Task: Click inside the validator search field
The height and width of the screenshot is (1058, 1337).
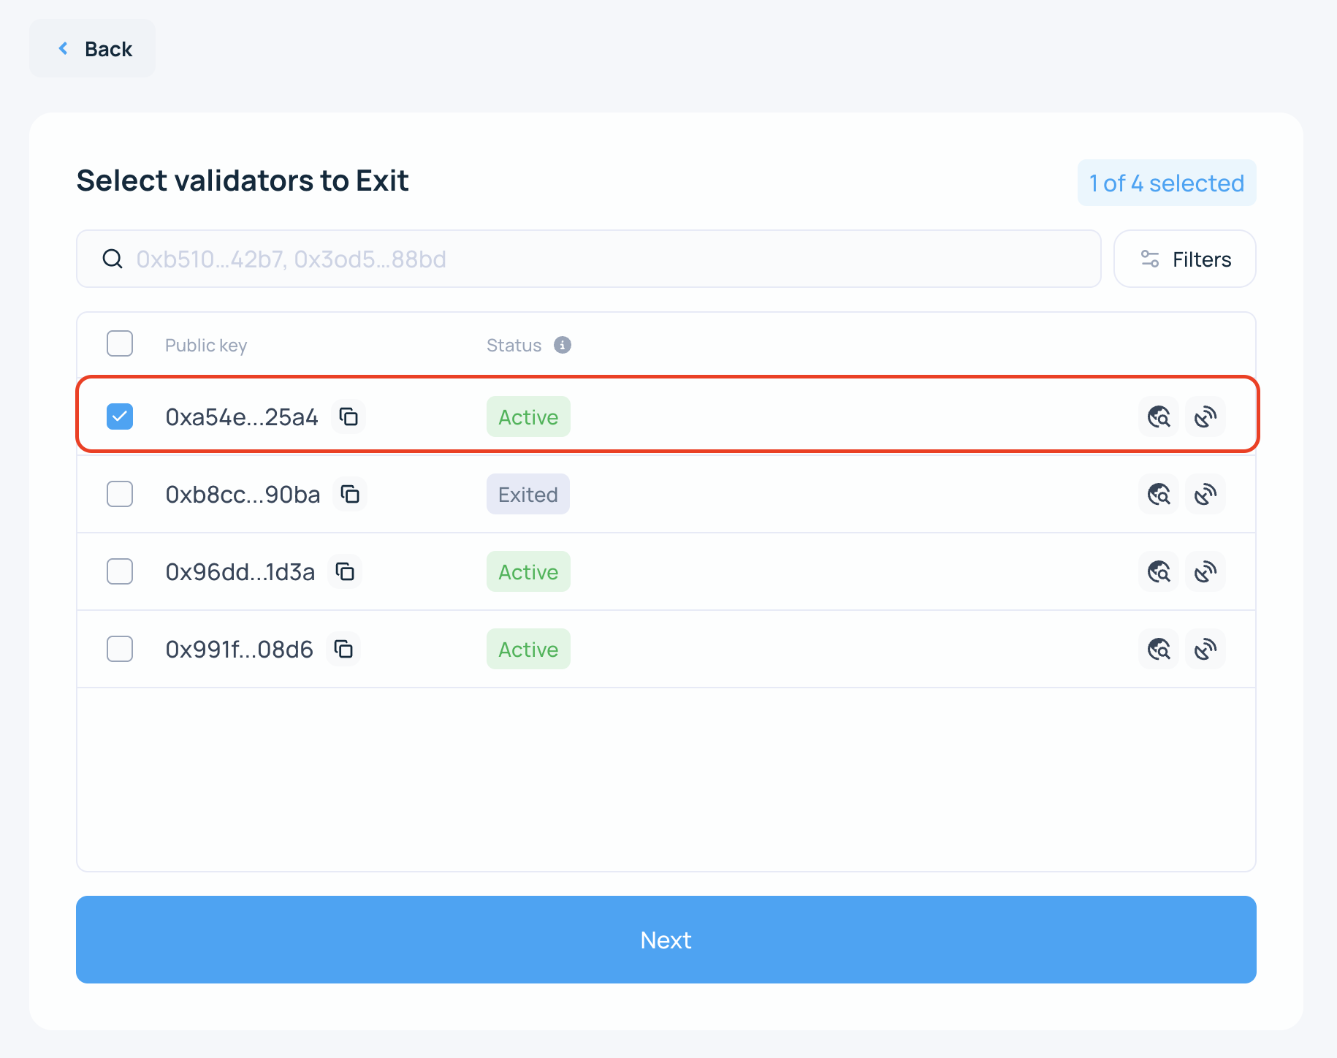Action: (584, 259)
